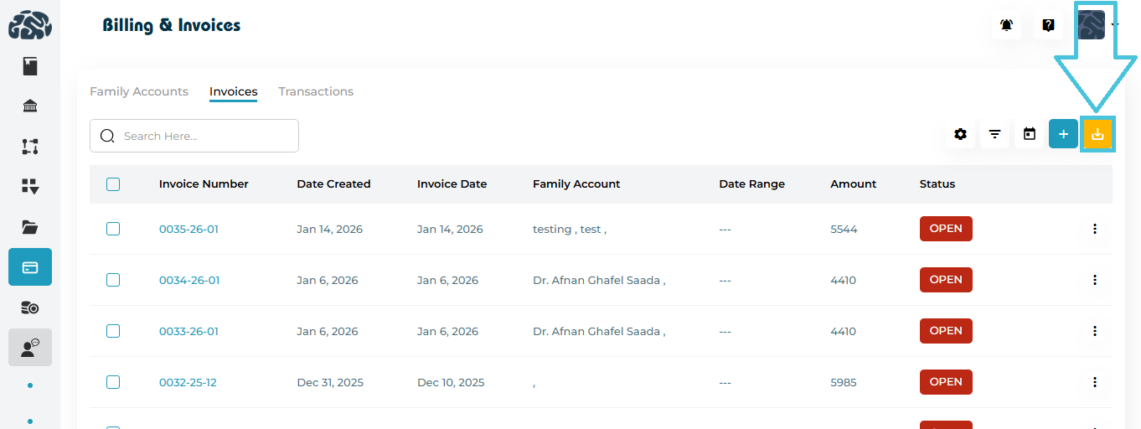The image size is (1141, 429).
Task: Open invoice link 0034-26-01
Action: click(189, 280)
